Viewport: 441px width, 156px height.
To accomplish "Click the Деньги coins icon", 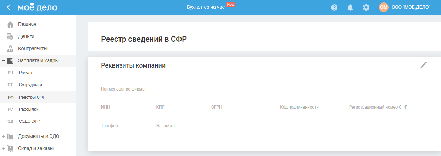I will [x=10, y=36].
